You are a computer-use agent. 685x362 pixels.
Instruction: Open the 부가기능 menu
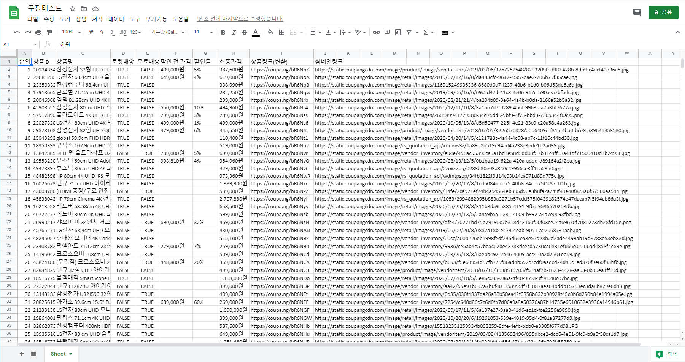click(156, 19)
